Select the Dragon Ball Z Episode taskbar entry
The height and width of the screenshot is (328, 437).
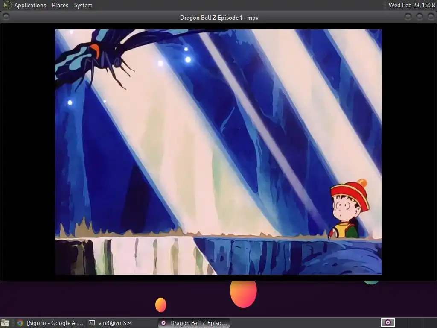point(194,323)
